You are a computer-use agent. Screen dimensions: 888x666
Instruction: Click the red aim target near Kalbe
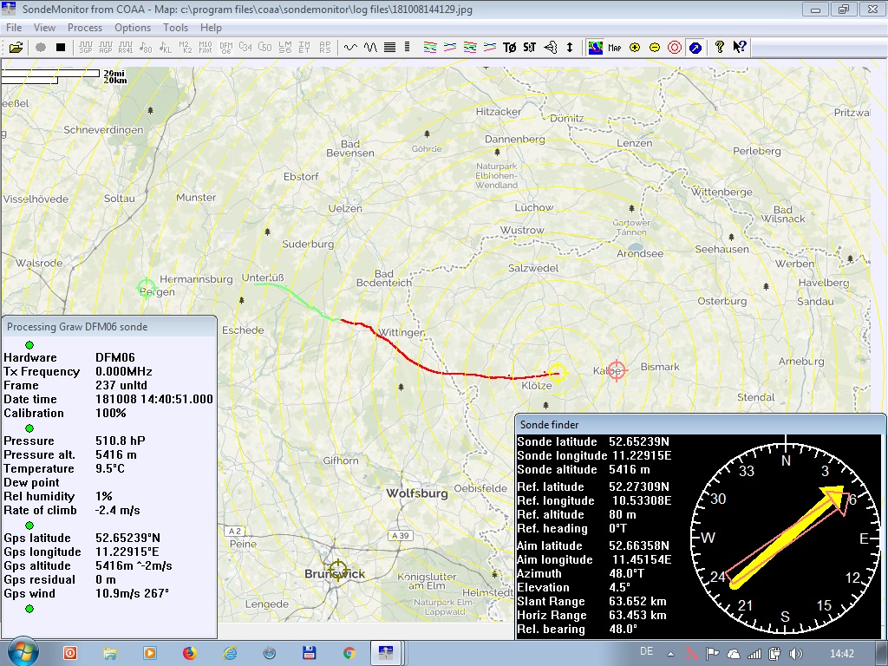point(617,370)
